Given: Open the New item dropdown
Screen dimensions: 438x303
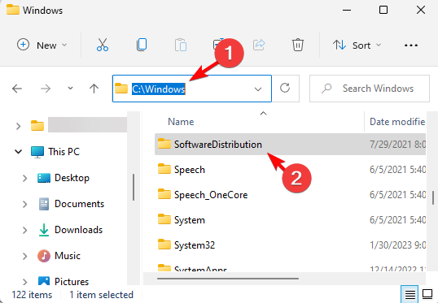Looking at the screenshot, I should (42, 45).
